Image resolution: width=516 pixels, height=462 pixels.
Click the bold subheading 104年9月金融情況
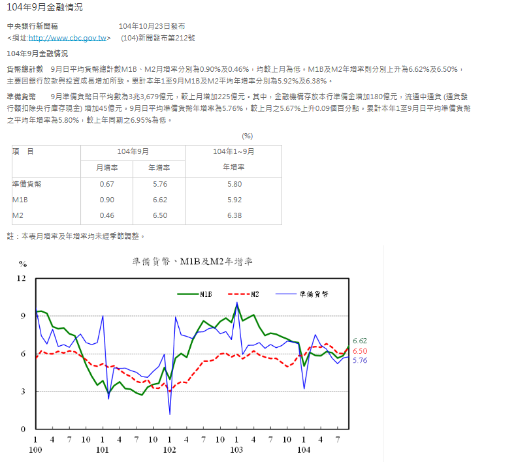(37, 54)
